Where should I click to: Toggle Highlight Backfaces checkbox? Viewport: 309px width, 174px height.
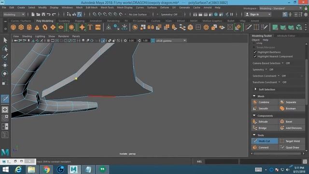(255, 52)
